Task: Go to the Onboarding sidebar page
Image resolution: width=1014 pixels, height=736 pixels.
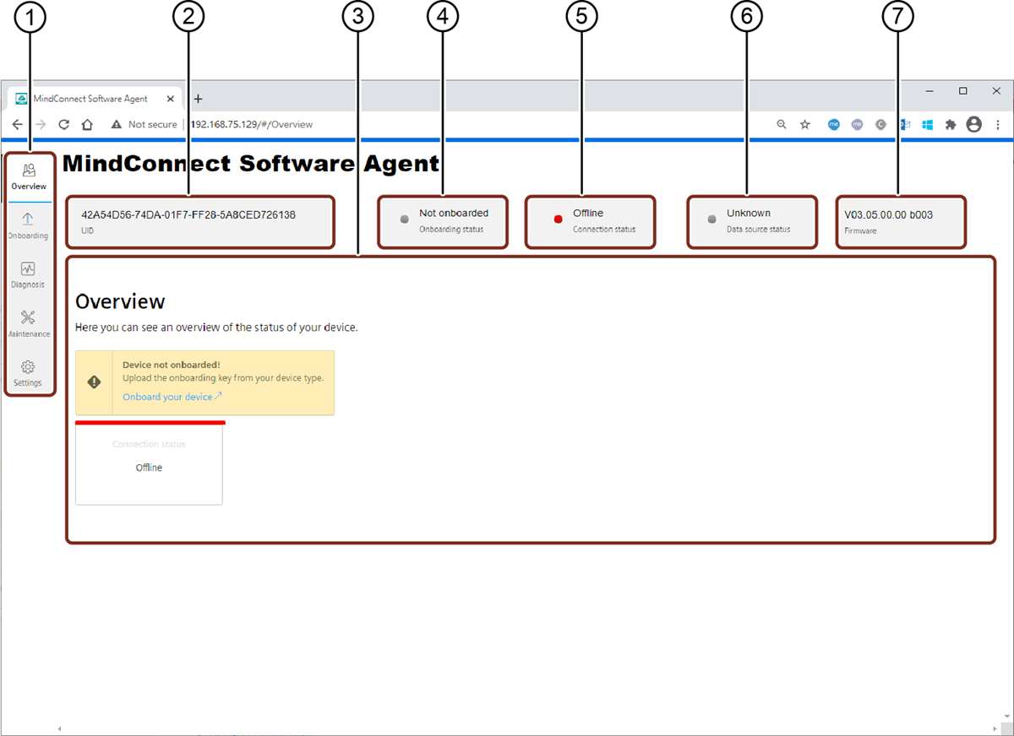Action: coord(28,226)
